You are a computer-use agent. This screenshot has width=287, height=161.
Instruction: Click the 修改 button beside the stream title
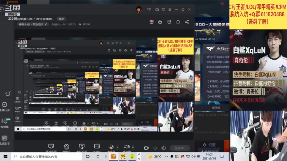[x=61, y=19]
